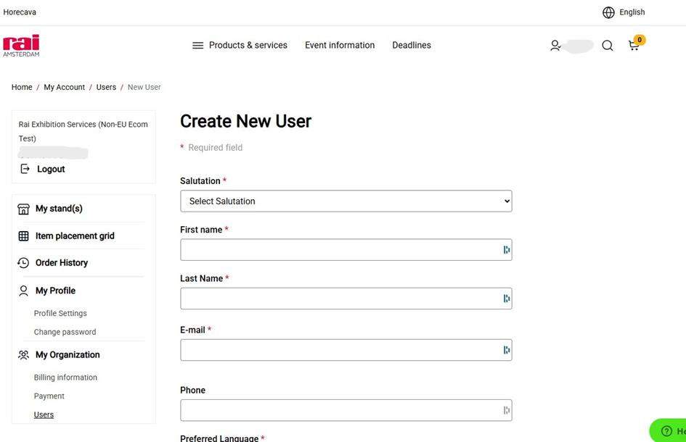Click the logout arrow icon
The width and height of the screenshot is (686, 442).
click(25, 169)
